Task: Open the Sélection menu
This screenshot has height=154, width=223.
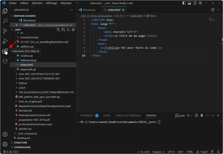Action: (x=37, y=3)
